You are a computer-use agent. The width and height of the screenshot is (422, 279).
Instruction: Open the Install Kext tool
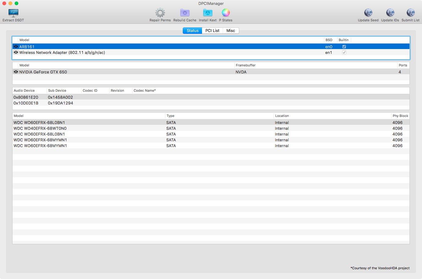coord(207,13)
